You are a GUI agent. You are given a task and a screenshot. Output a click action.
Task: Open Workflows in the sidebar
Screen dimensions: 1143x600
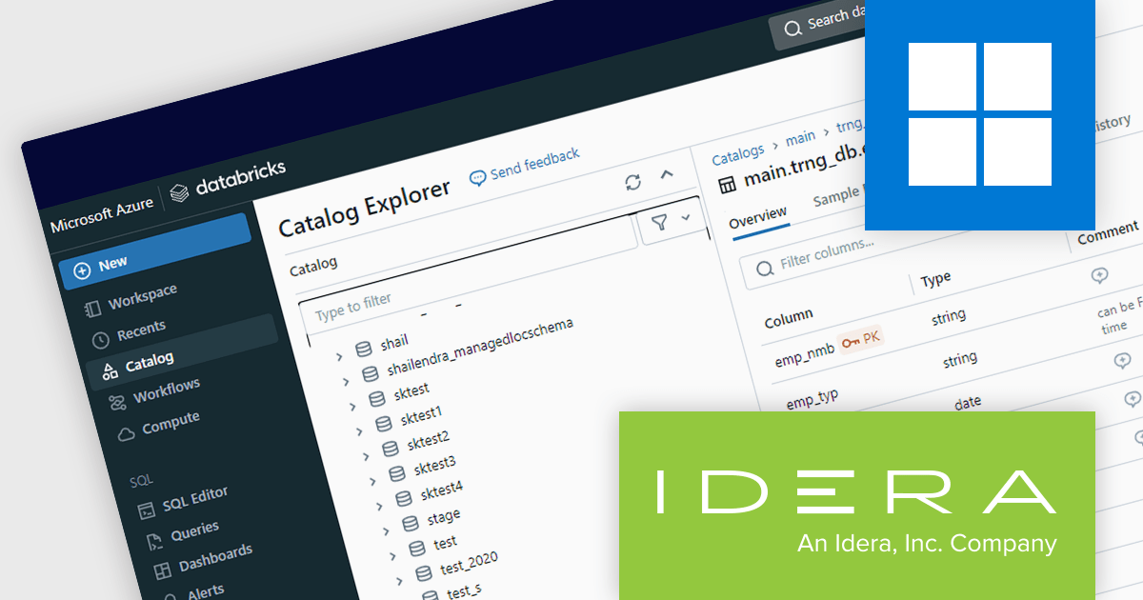click(167, 391)
